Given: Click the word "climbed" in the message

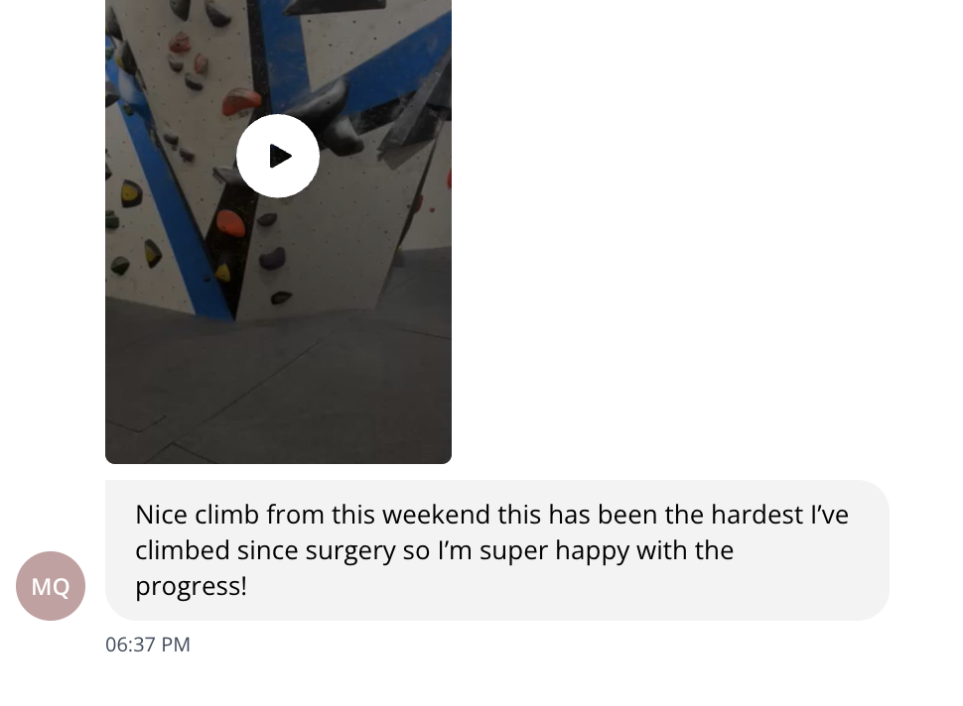Looking at the screenshot, I should point(181,550).
